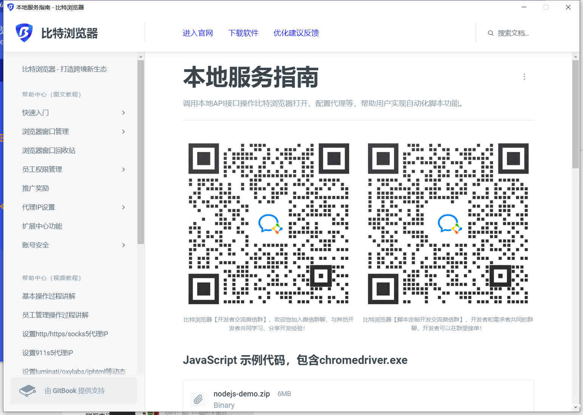Open 下载软件 in top navigation
Screen dimensions: 583x415
[243, 33]
